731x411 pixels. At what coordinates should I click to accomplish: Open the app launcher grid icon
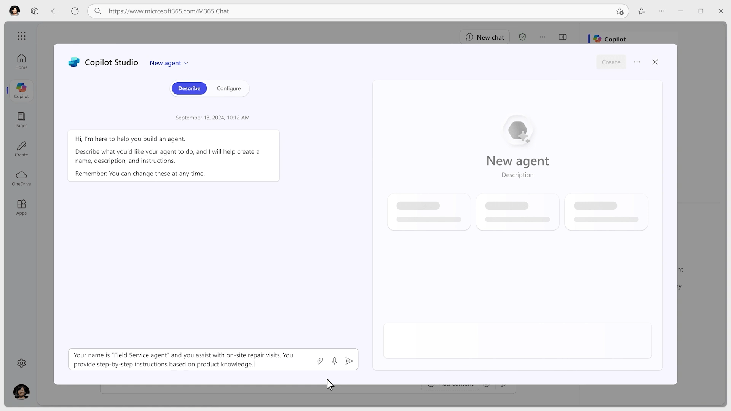pos(21,36)
